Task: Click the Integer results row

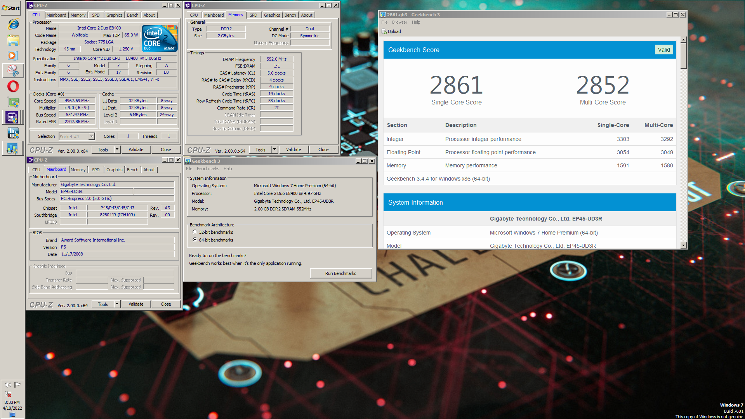Action: point(530,139)
